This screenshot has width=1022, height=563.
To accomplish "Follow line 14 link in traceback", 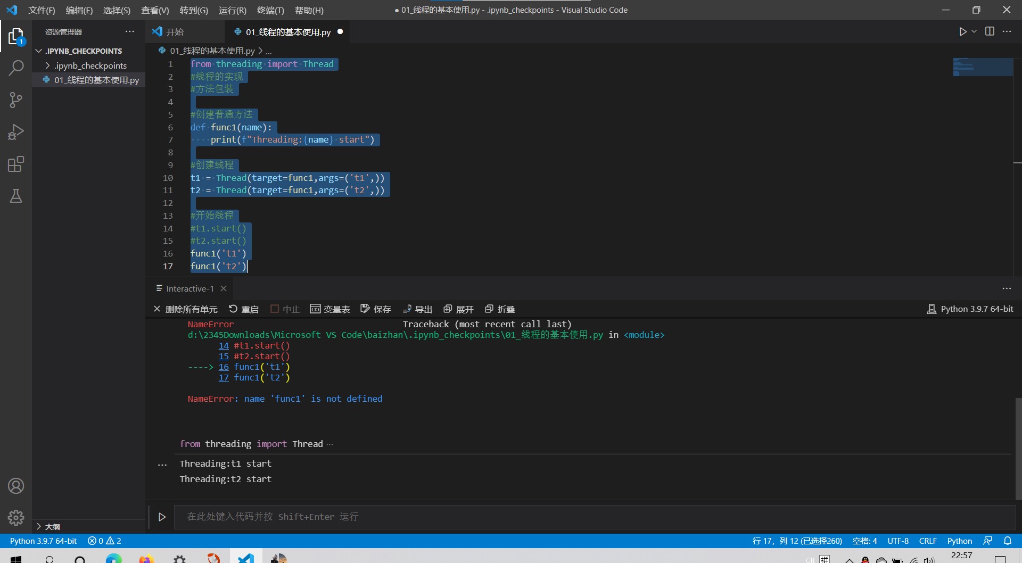I will pos(224,346).
